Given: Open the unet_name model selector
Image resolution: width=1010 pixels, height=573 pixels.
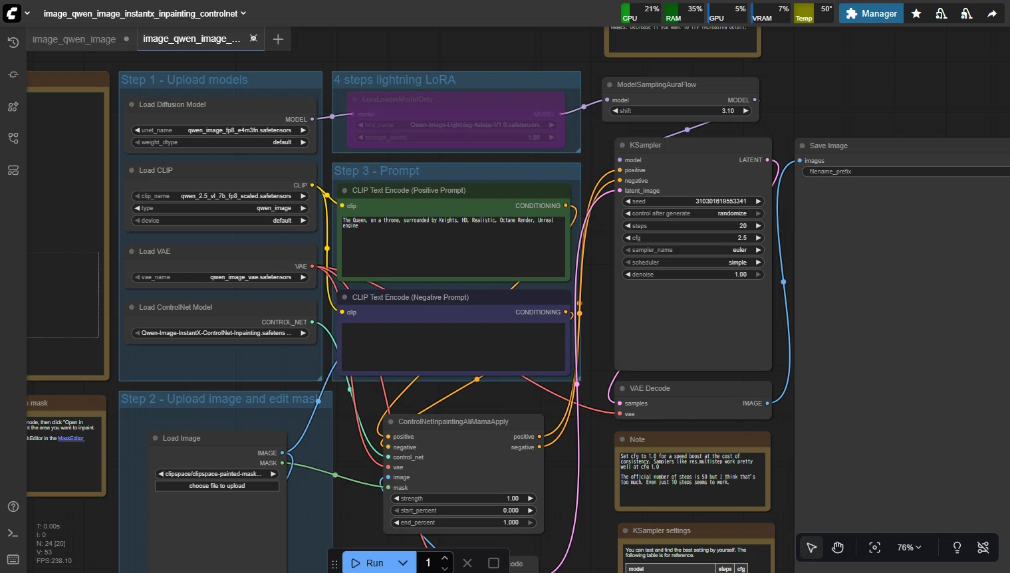Looking at the screenshot, I should tap(220, 130).
